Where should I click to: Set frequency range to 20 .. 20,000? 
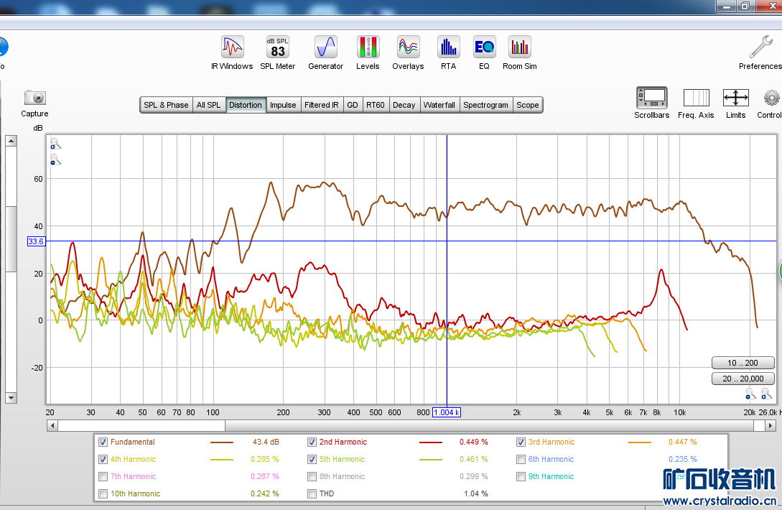coord(743,379)
